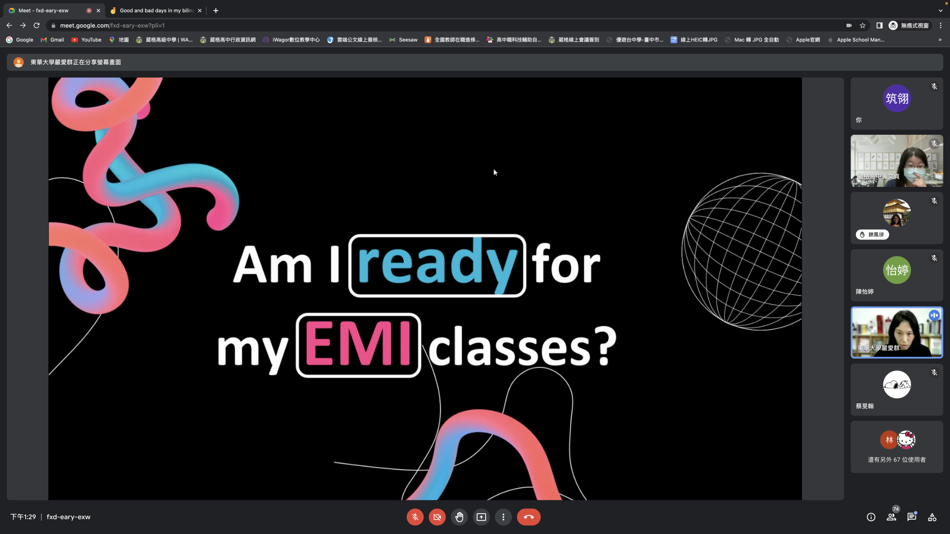Click the raise hand icon
Image resolution: width=950 pixels, height=534 pixels.
pyautogui.click(x=459, y=517)
